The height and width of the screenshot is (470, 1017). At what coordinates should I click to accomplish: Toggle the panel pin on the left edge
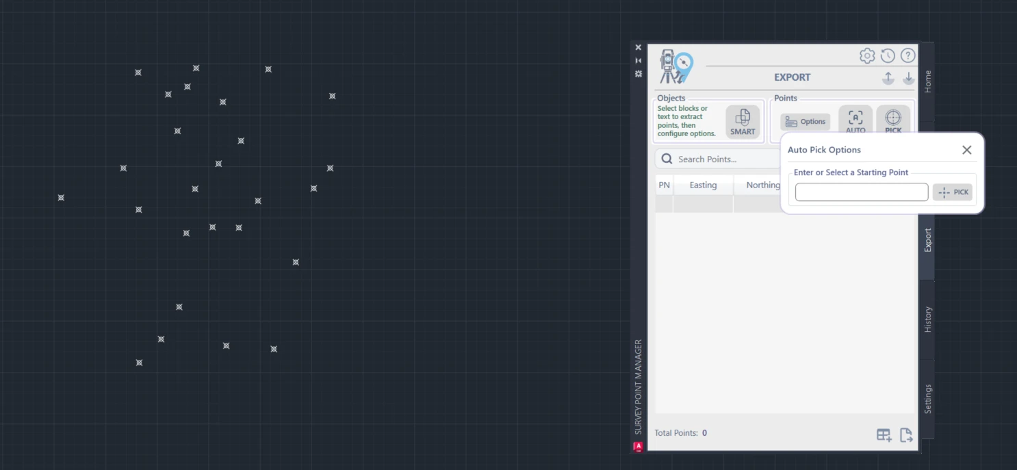[638, 73]
